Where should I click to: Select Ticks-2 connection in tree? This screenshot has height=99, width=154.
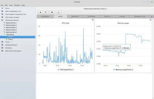[11, 39]
